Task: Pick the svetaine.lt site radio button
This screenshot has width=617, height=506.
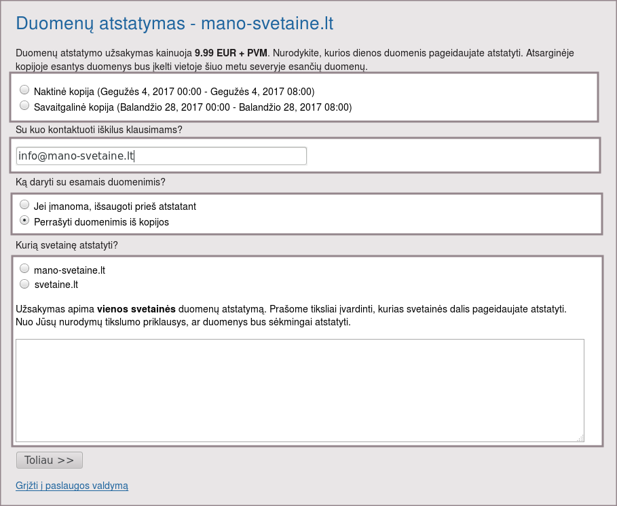Action: point(24,284)
